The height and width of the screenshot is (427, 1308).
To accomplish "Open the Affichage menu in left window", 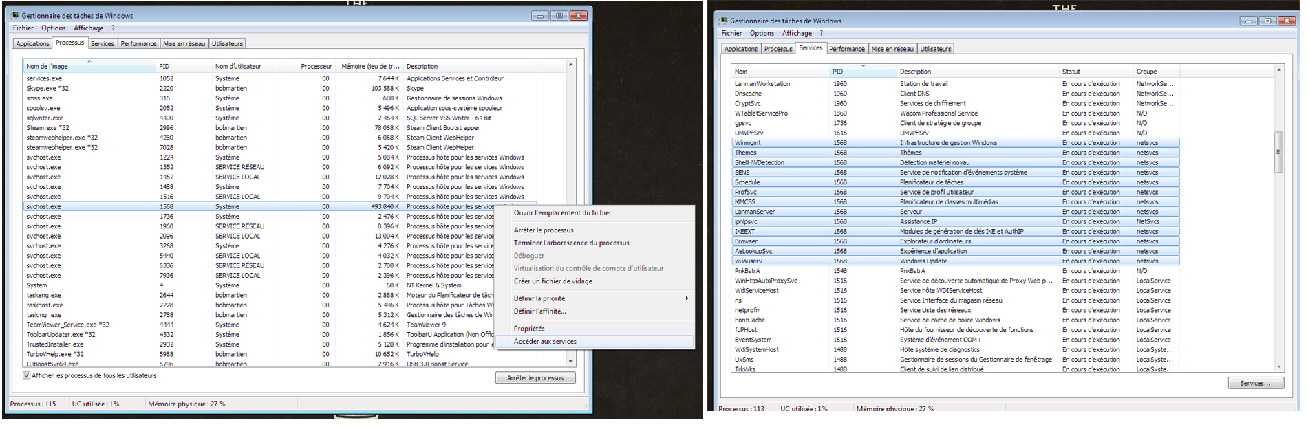I will click(89, 28).
